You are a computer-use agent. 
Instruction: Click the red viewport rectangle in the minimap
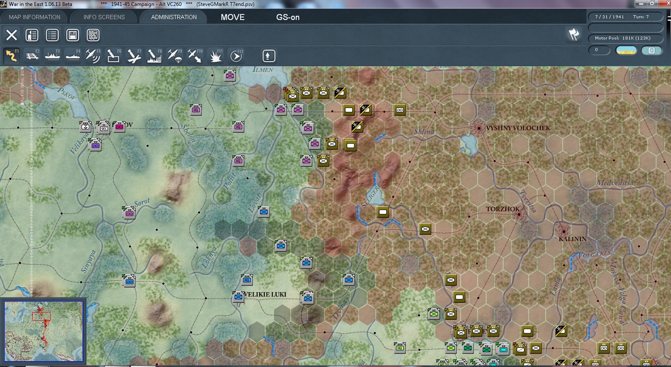point(41,316)
